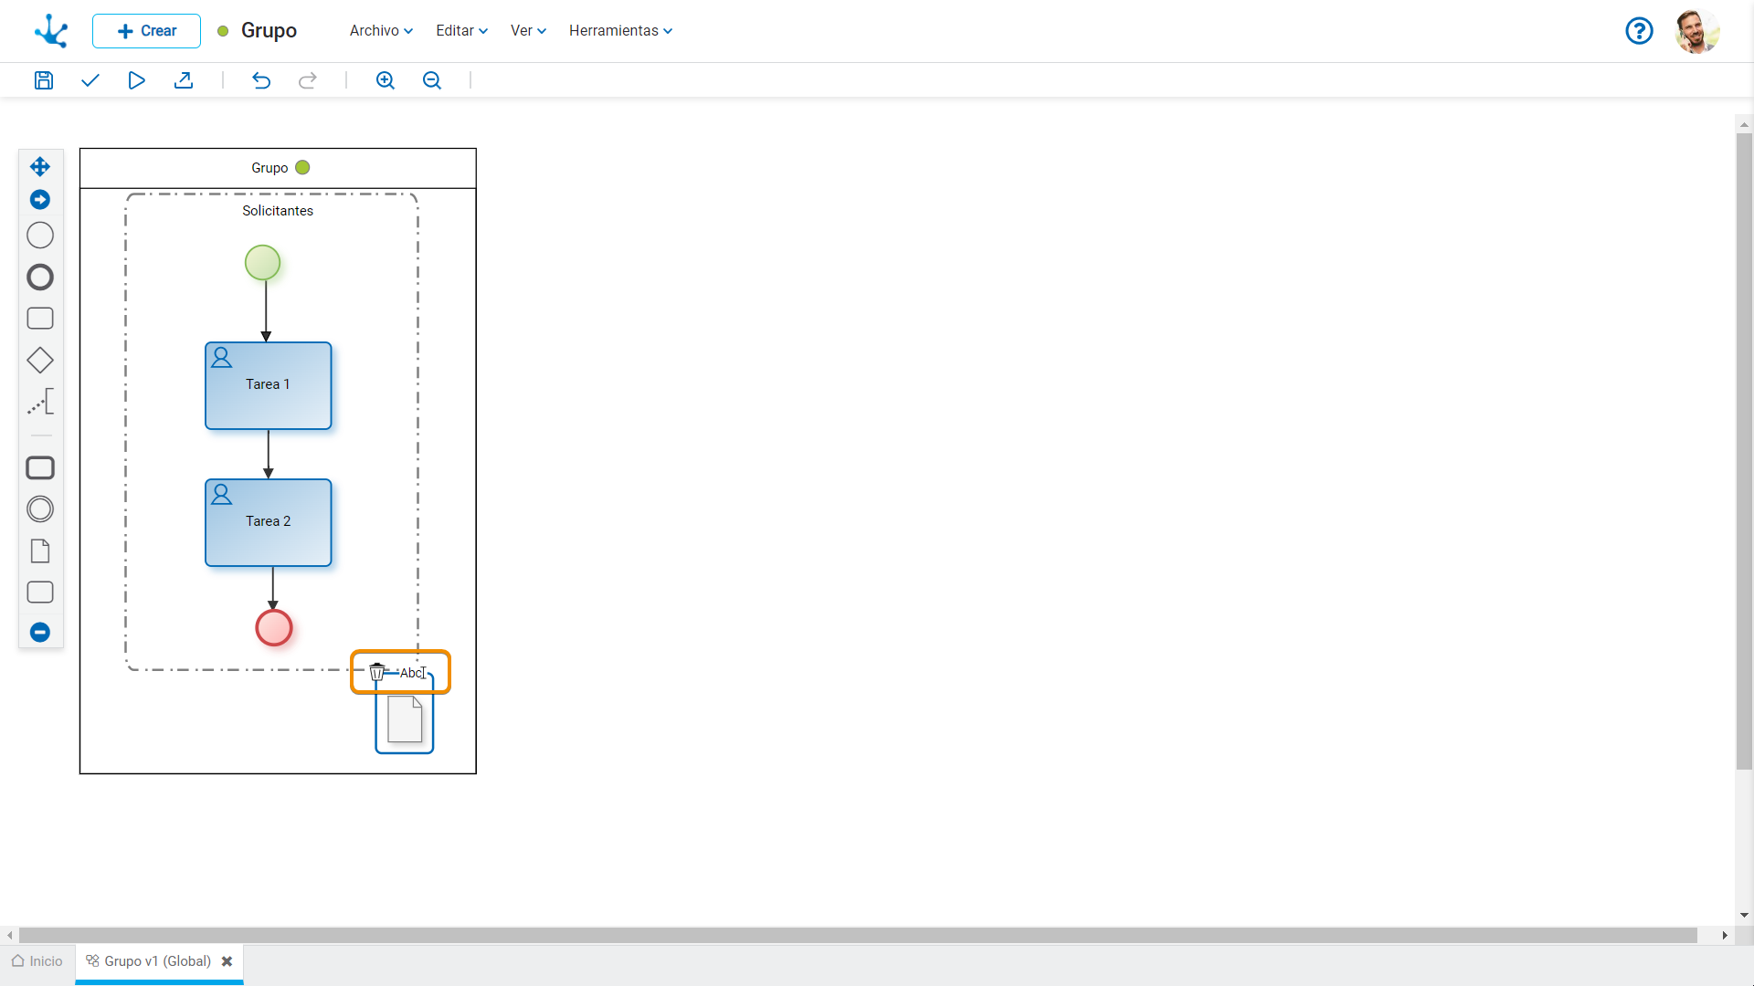Open the Archivo dropdown menu
Screen dimensions: 1754x986
(x=381, y=31)
